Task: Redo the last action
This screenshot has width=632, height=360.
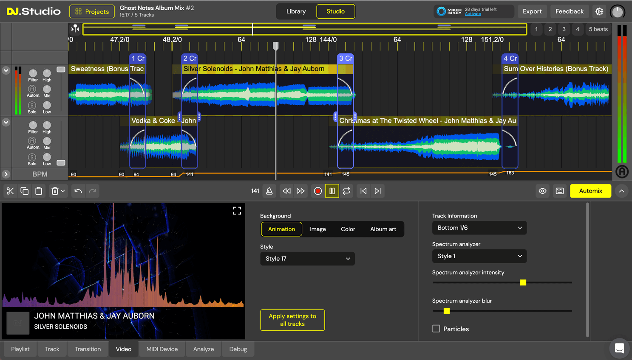Action: click(x=92, y=191)
